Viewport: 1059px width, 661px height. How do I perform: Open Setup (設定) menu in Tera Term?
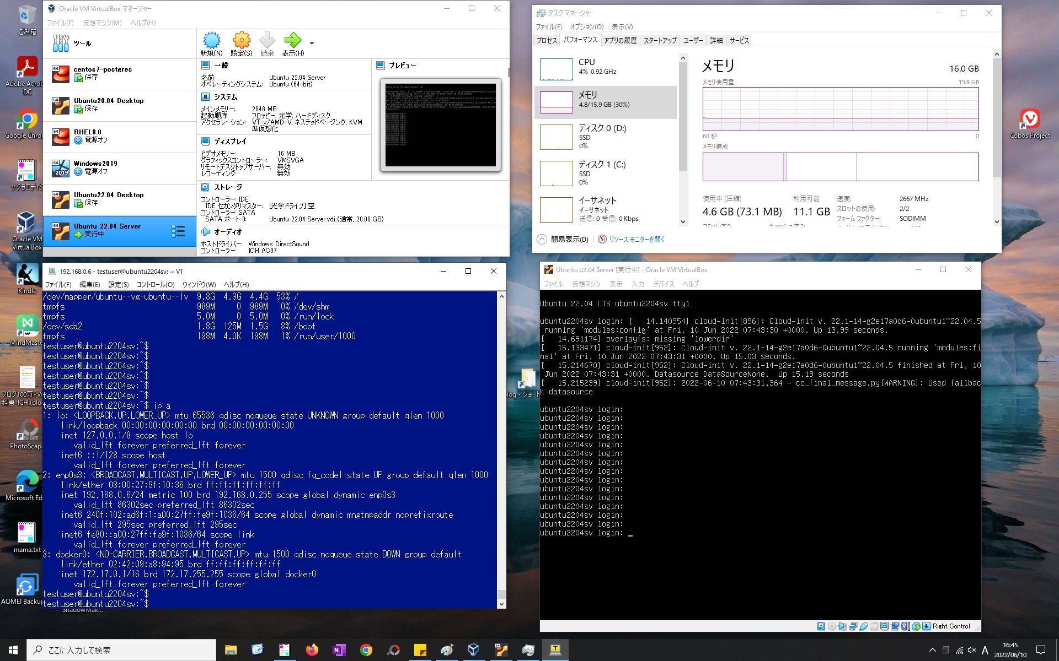point(119,285)
